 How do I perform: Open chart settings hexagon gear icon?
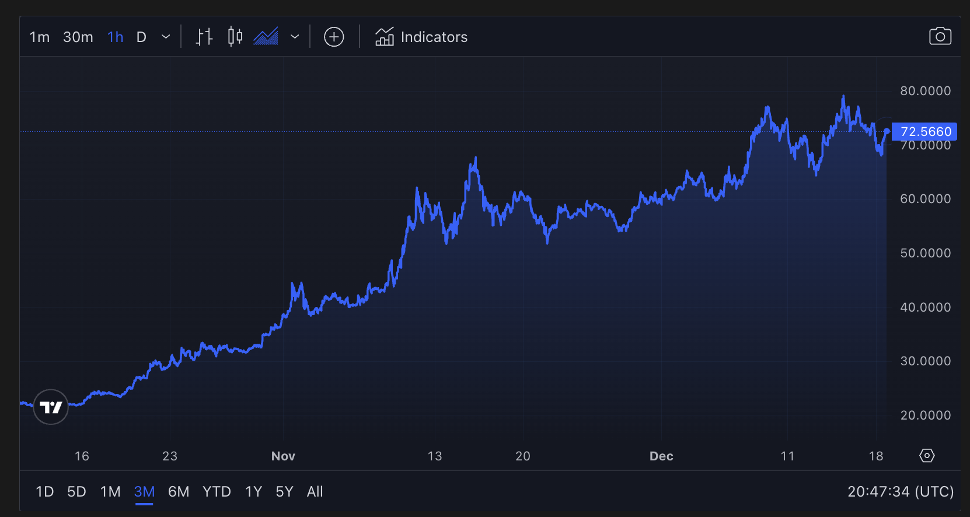click(x=927, y=456)
